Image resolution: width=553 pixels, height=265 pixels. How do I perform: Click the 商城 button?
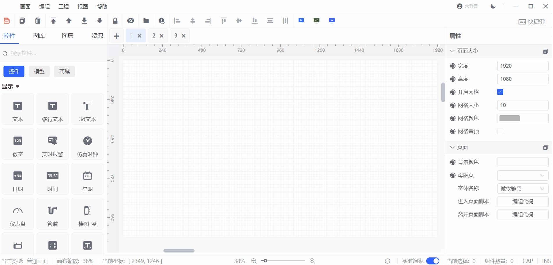tap(65, 71)
